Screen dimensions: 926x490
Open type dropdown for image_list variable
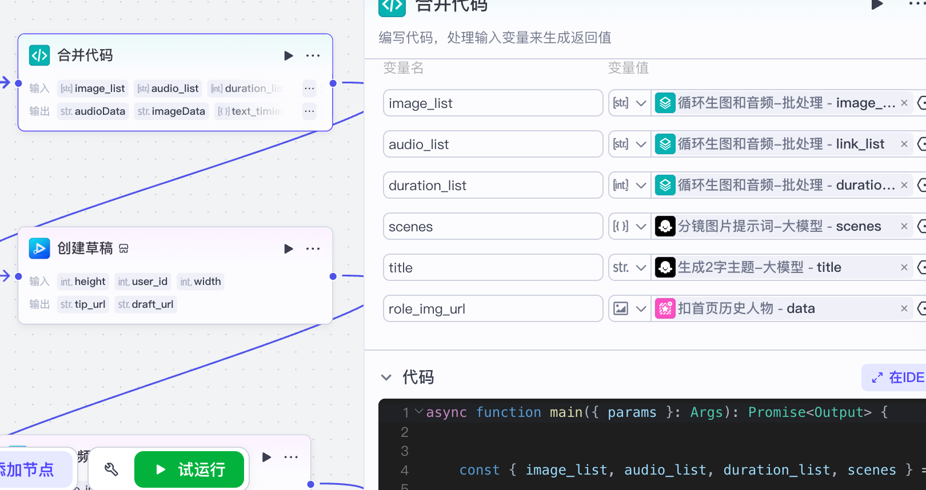629,103
